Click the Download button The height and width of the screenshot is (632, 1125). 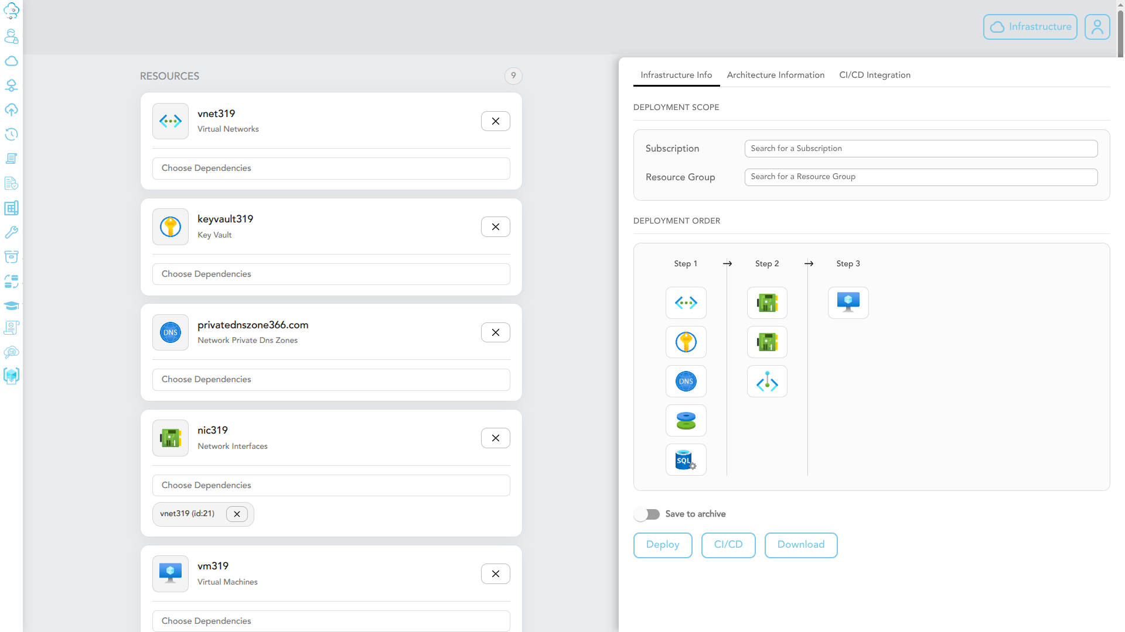(x=800, y=545)
